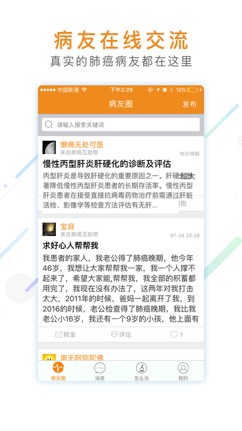Open username 南无阿弥陀佛 link
The height and width of the screenshot is (431, 242).
coord(82,357)
